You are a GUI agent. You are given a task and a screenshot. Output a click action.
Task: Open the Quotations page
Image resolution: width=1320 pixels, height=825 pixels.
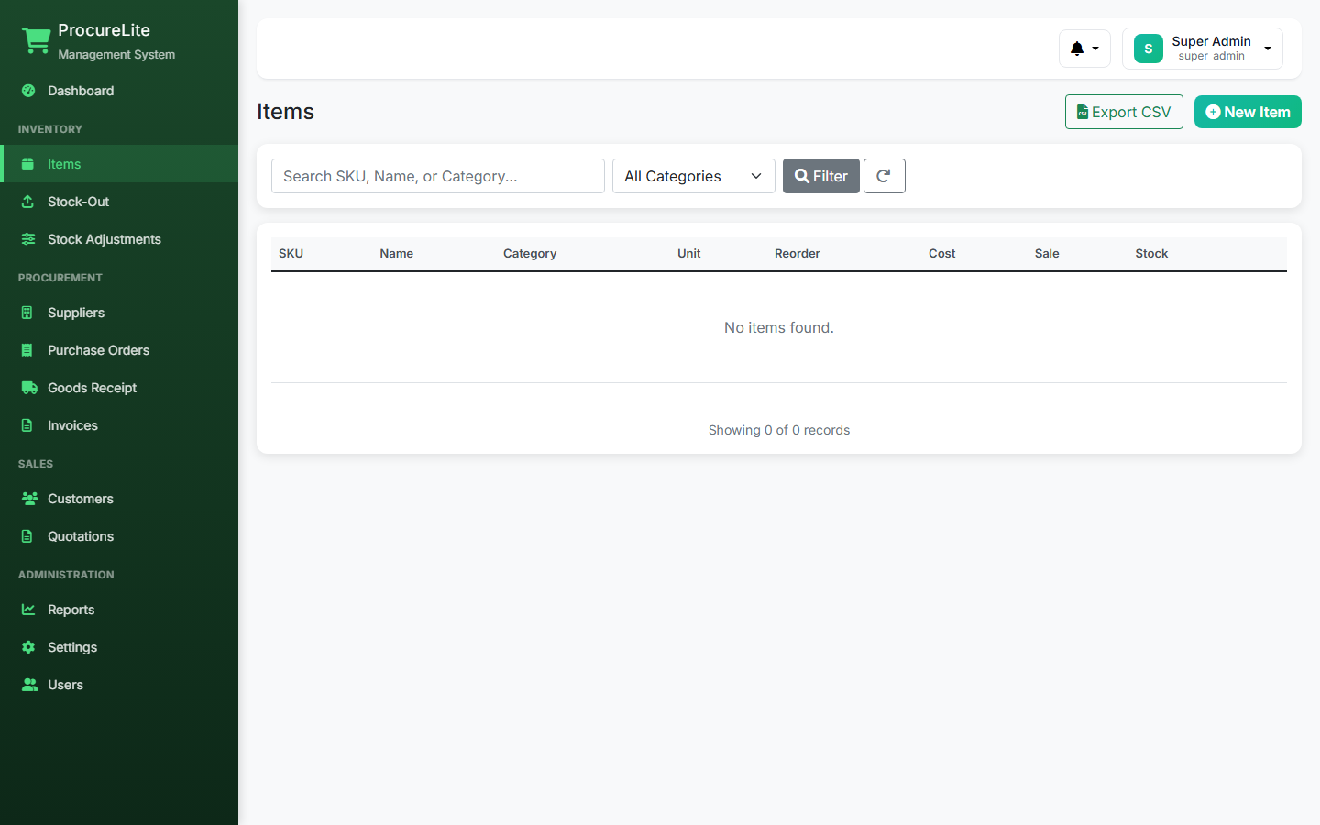pyautogui.click(x=119, y=536)
